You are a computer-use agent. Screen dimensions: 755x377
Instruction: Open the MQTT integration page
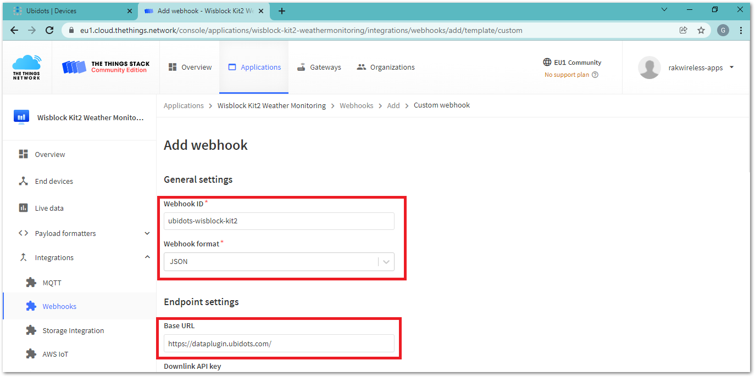[52, 283]
